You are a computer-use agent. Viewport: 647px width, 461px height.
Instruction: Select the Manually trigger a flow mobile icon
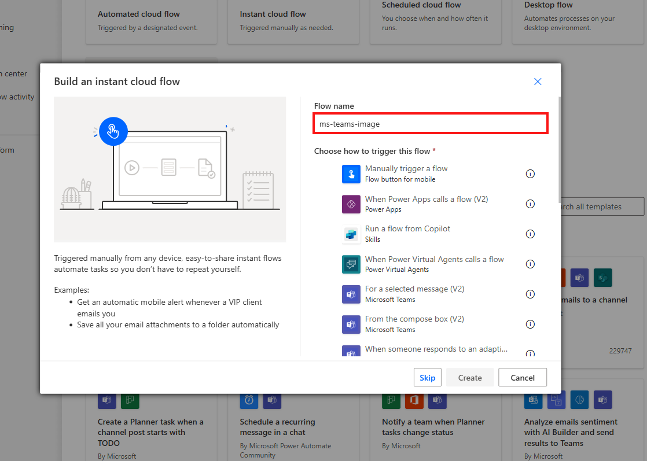pos(351,174)
